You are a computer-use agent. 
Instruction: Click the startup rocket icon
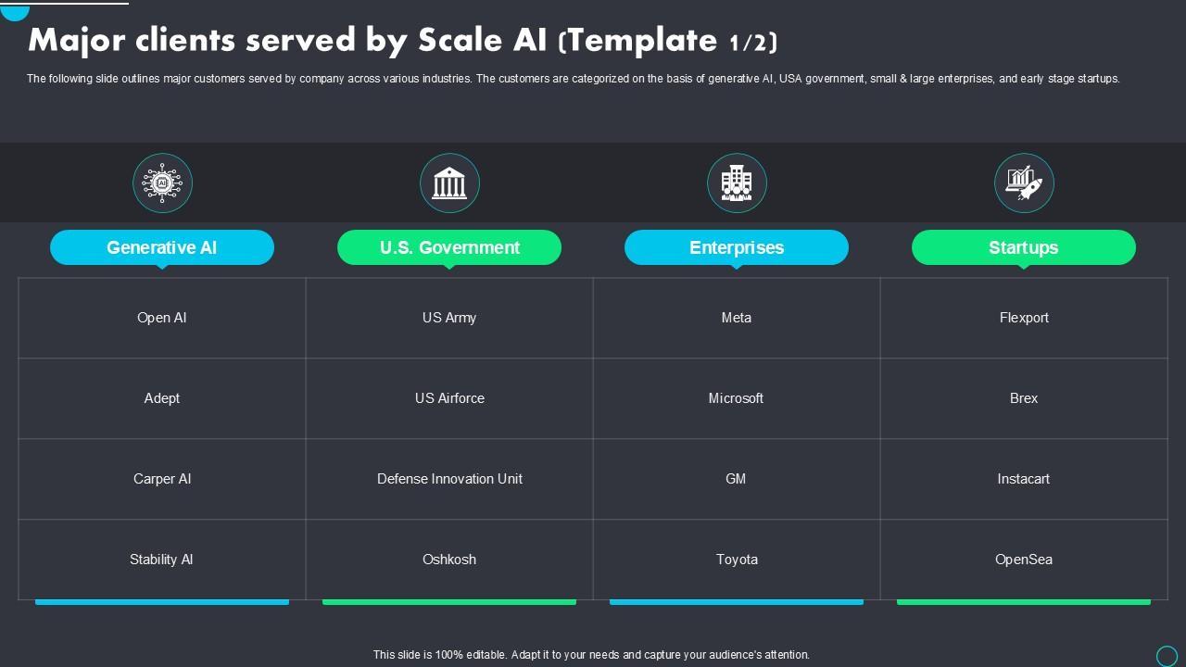1024,183
